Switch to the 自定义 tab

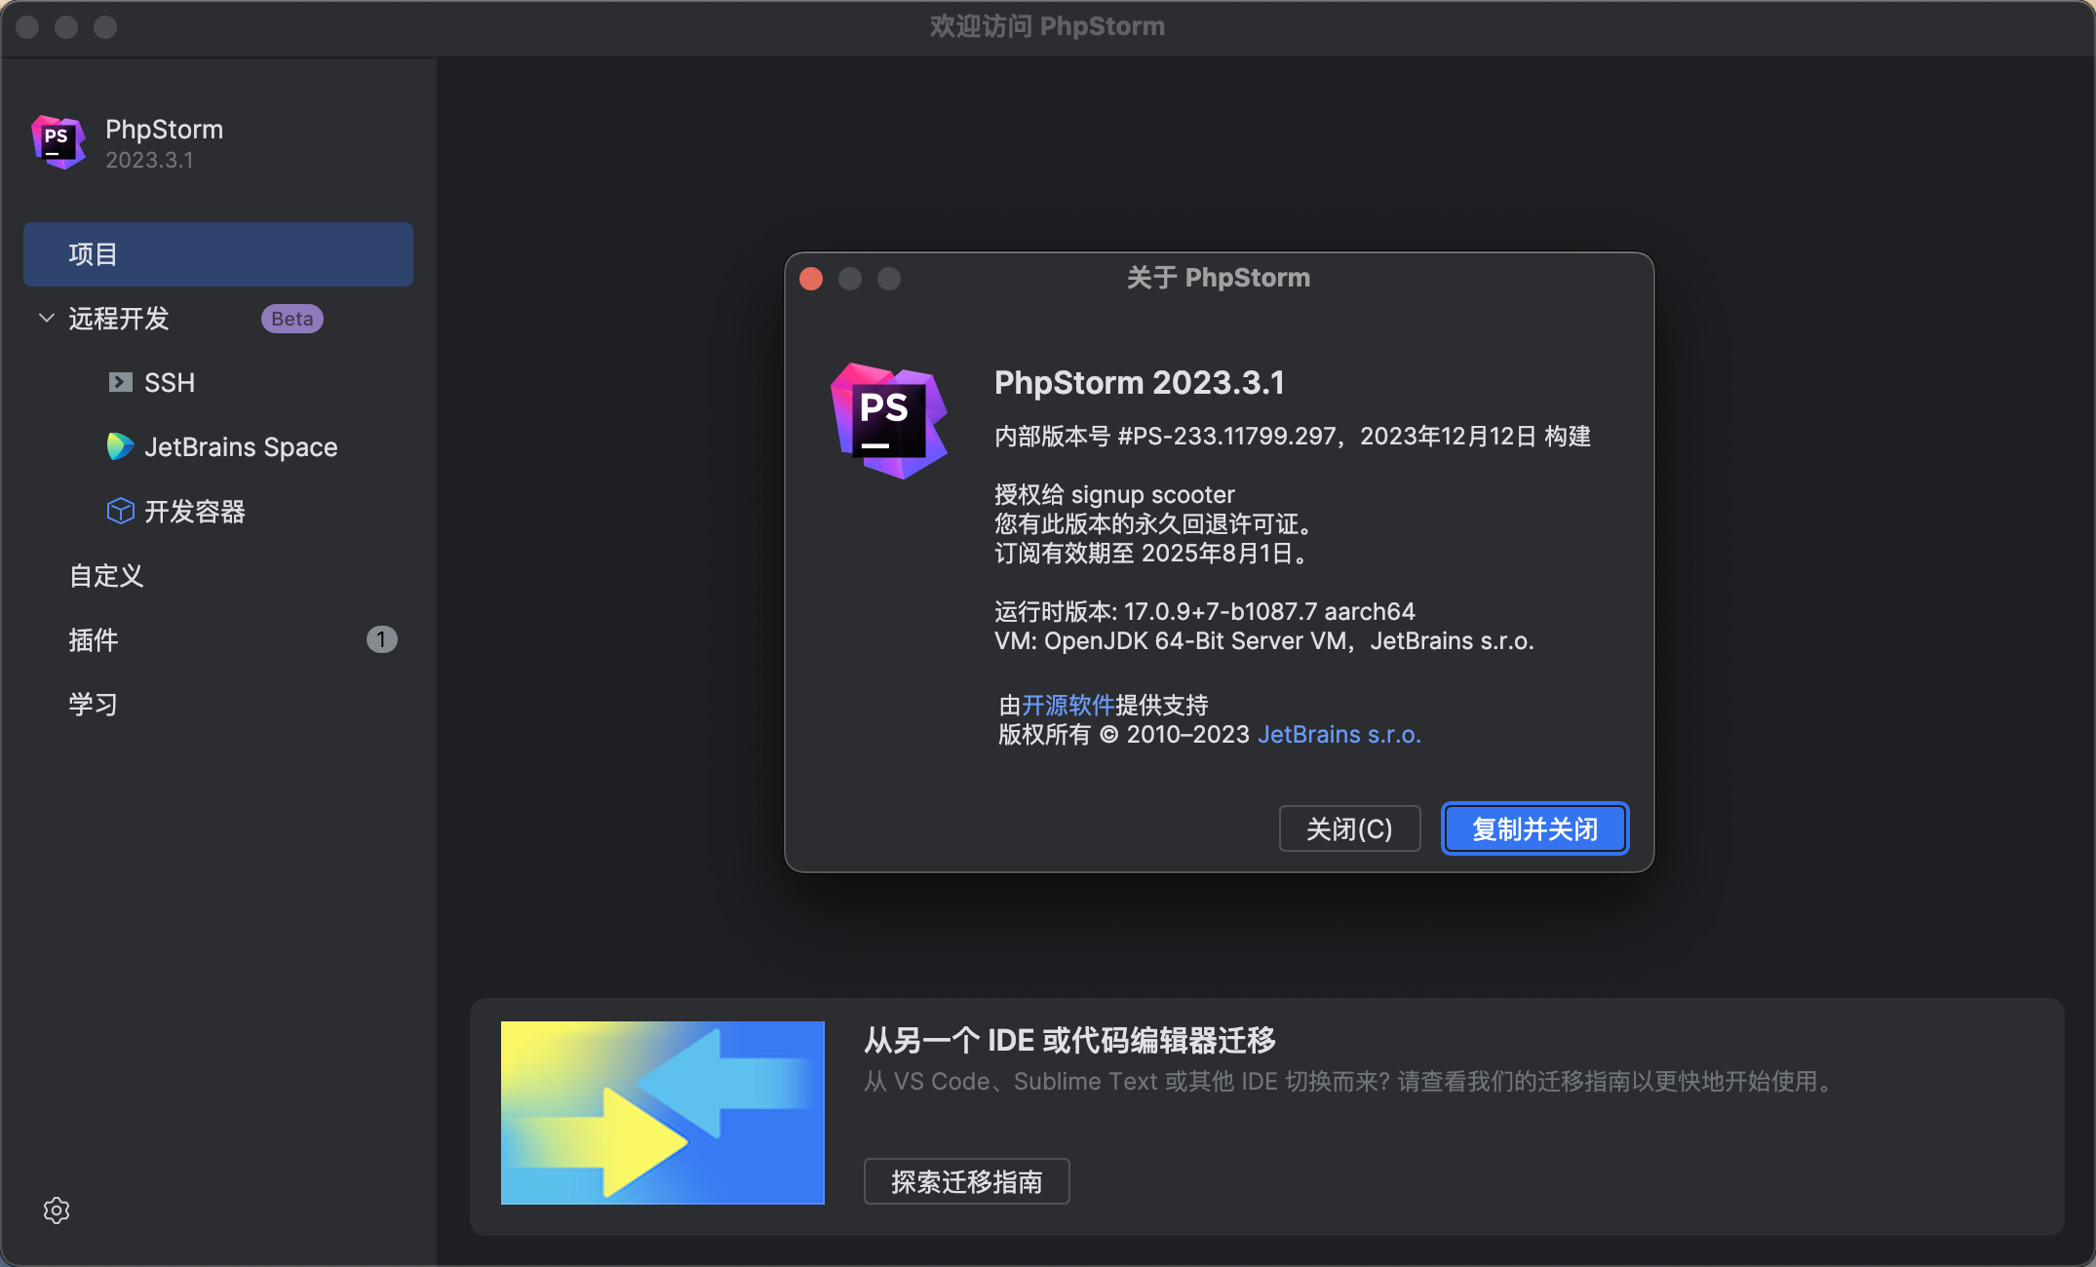(106, 576)
